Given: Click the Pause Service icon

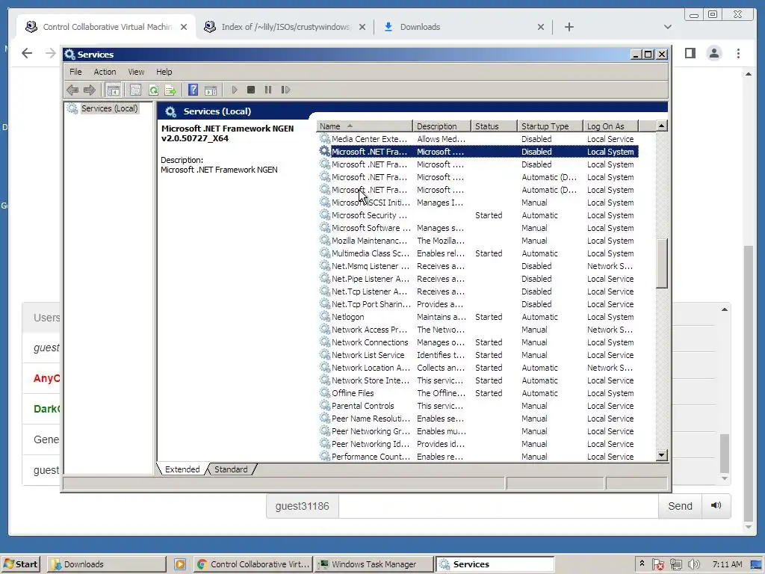Looking at the screenshot, I should pyautogui.click(x=268, y=90).
